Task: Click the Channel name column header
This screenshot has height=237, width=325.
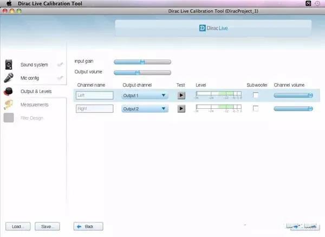Action: [91, 85]
